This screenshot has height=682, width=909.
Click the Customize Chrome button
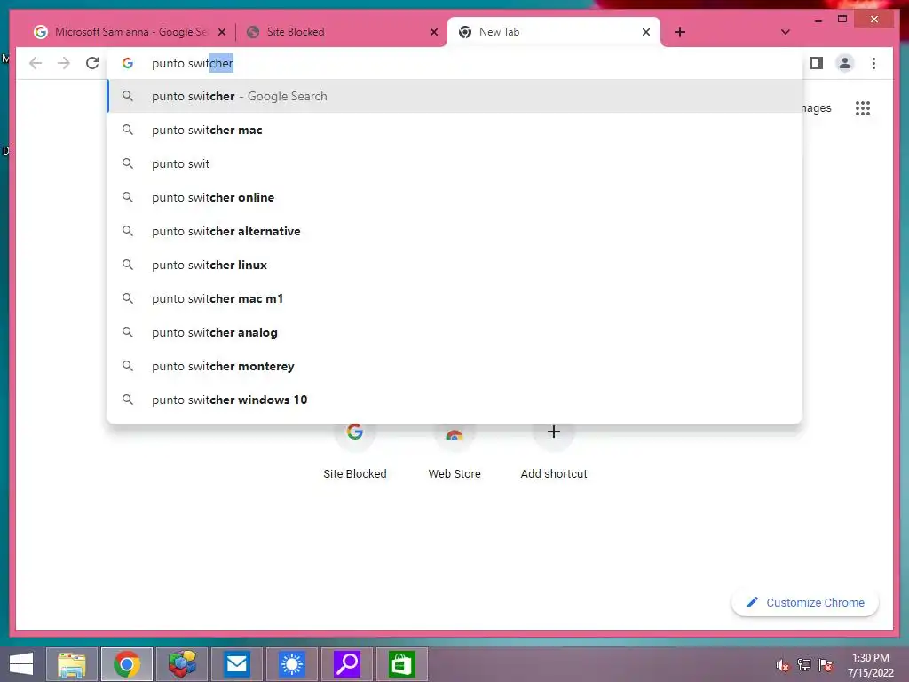pyautogui.click(x=805, y=603)
